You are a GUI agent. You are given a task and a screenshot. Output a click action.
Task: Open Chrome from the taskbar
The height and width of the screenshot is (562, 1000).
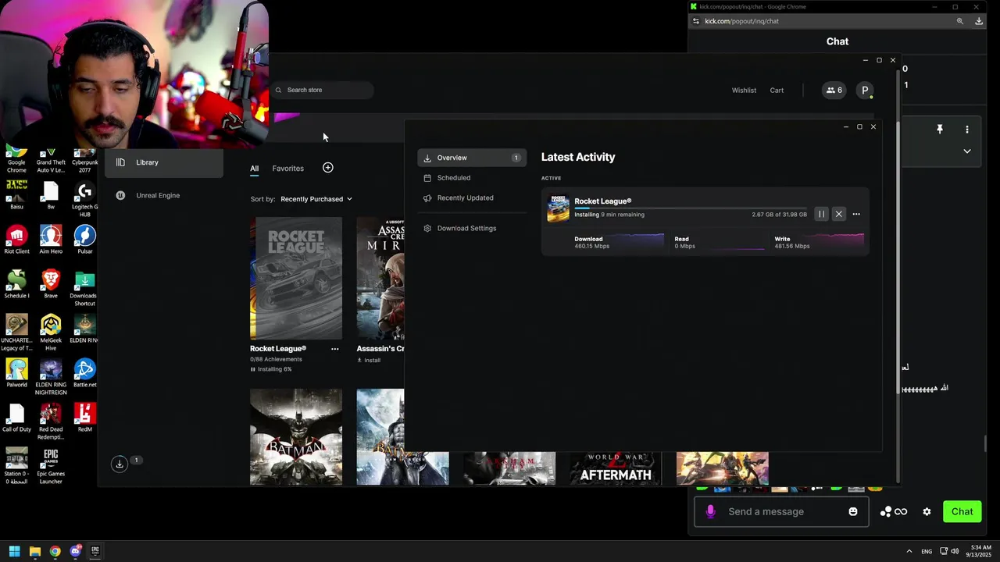[55, 551]
